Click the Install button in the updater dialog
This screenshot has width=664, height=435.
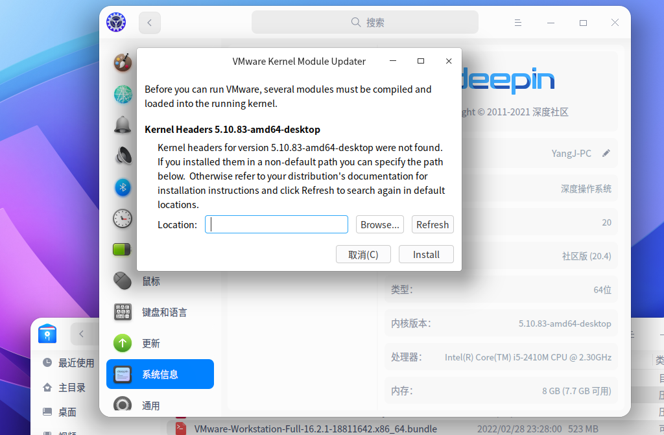426,254
